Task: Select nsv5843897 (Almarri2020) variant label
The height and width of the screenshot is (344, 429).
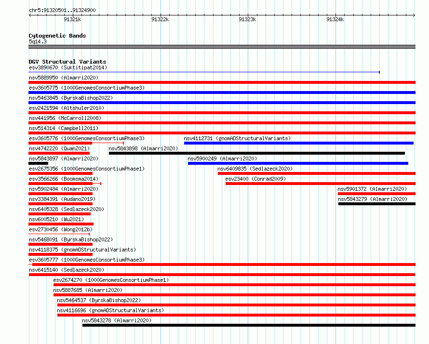Action: (64, 159)
